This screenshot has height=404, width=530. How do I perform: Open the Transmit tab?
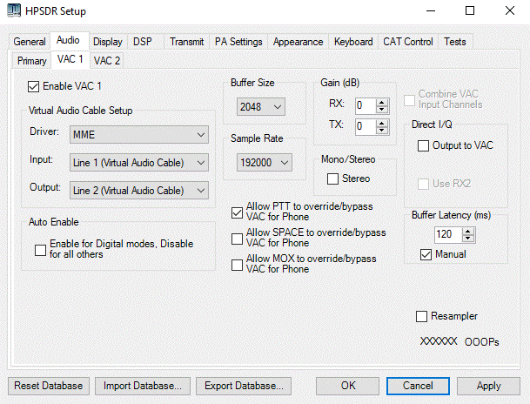click(x=186, y=42)
